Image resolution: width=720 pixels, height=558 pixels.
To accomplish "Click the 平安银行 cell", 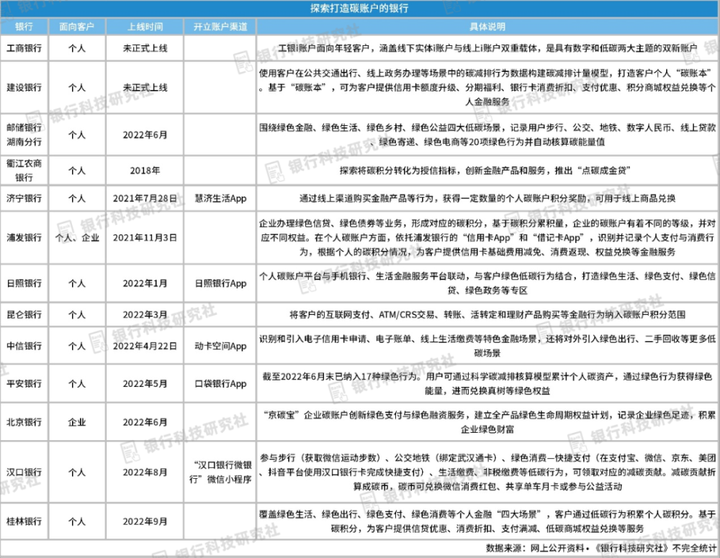I will click(24, 383).
